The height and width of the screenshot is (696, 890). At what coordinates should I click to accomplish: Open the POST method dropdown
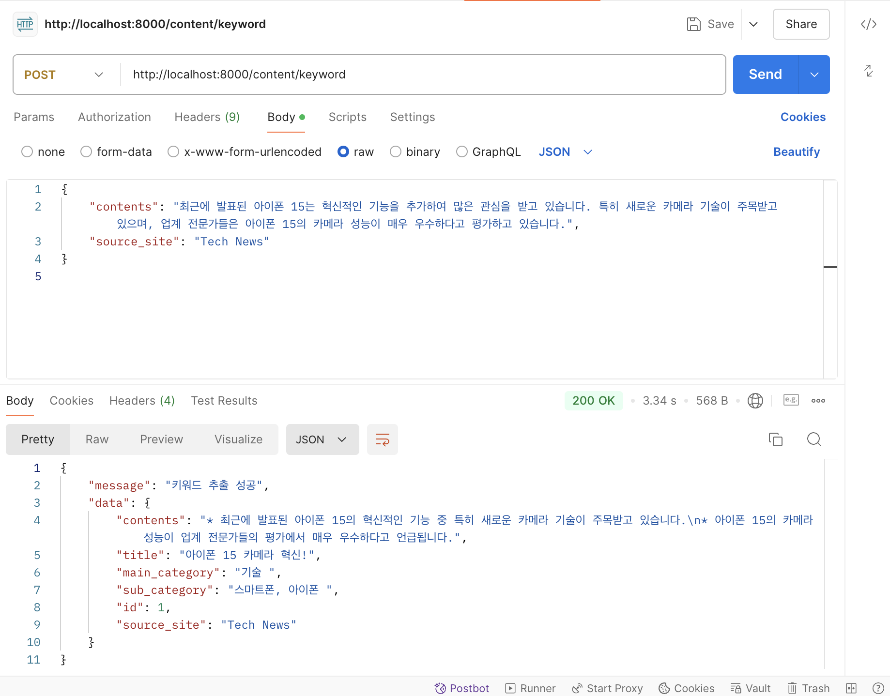point(64,75)
